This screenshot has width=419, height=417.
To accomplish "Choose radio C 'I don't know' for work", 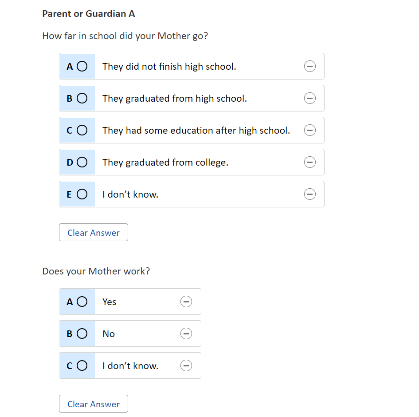I will point(82,366).
